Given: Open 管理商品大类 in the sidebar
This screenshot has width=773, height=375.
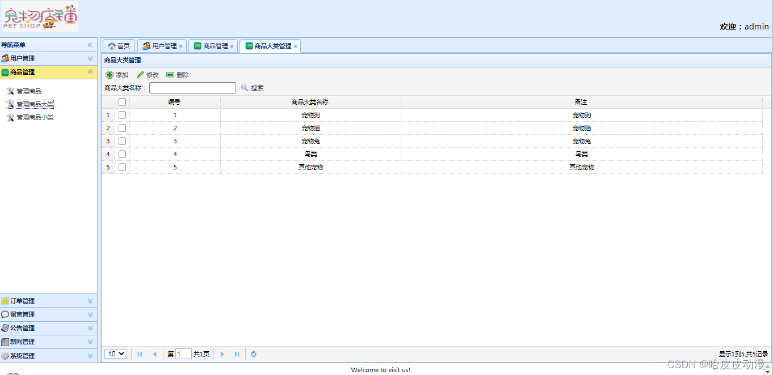Looking at the screenshot, I should click(35, 104).
